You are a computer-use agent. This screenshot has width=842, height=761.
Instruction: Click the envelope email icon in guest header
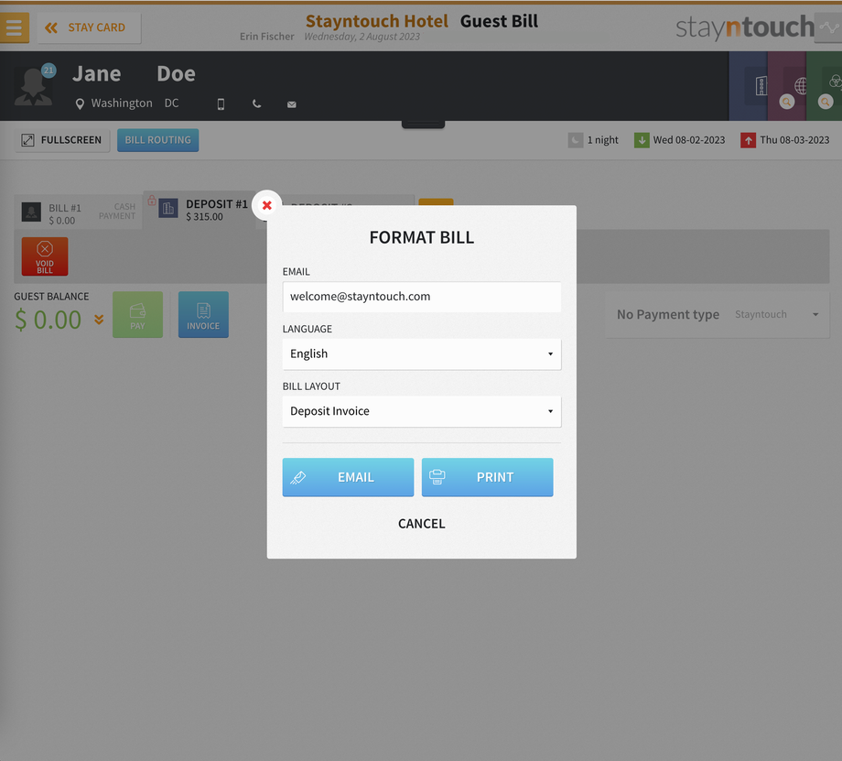292,104
